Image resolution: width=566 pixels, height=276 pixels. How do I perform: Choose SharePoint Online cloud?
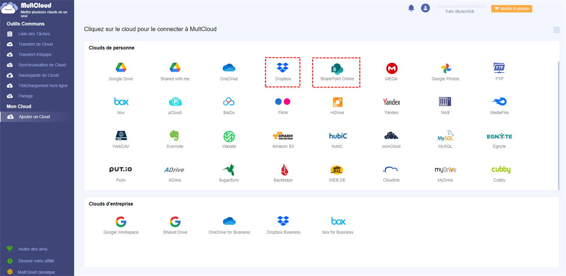point(337,72)
